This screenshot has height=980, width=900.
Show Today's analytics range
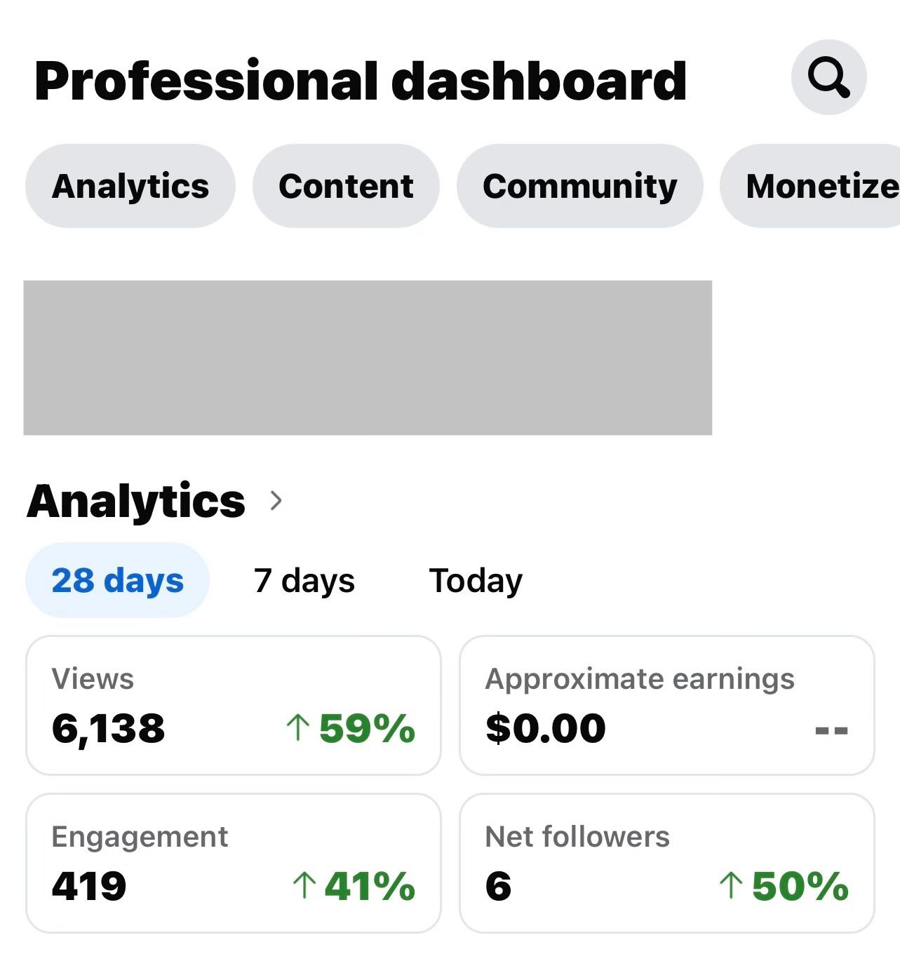pyautogui.click(x=476, y=580)
